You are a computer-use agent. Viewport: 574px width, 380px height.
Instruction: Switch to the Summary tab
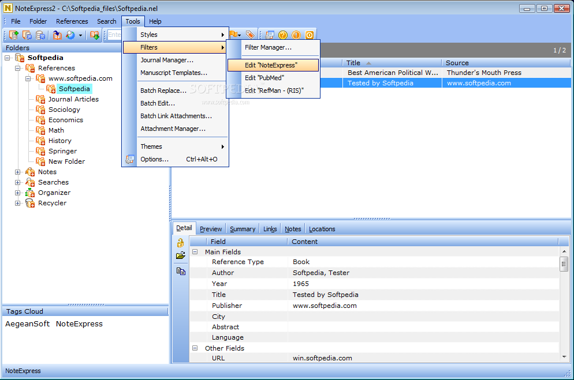tap(243, 229)
